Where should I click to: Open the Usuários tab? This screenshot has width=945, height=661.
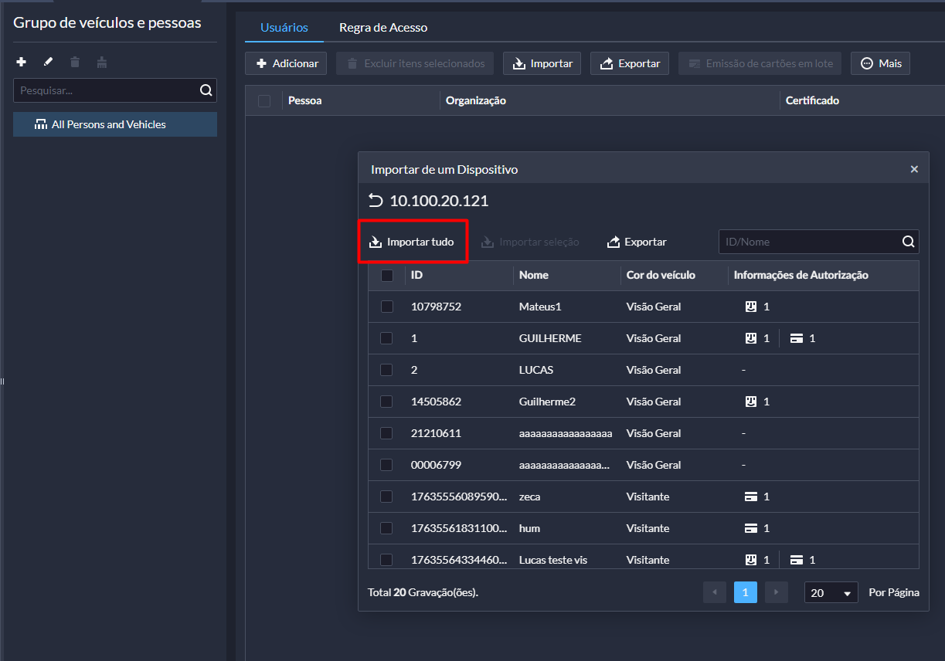pyautogui.click(x=284, y=28)
